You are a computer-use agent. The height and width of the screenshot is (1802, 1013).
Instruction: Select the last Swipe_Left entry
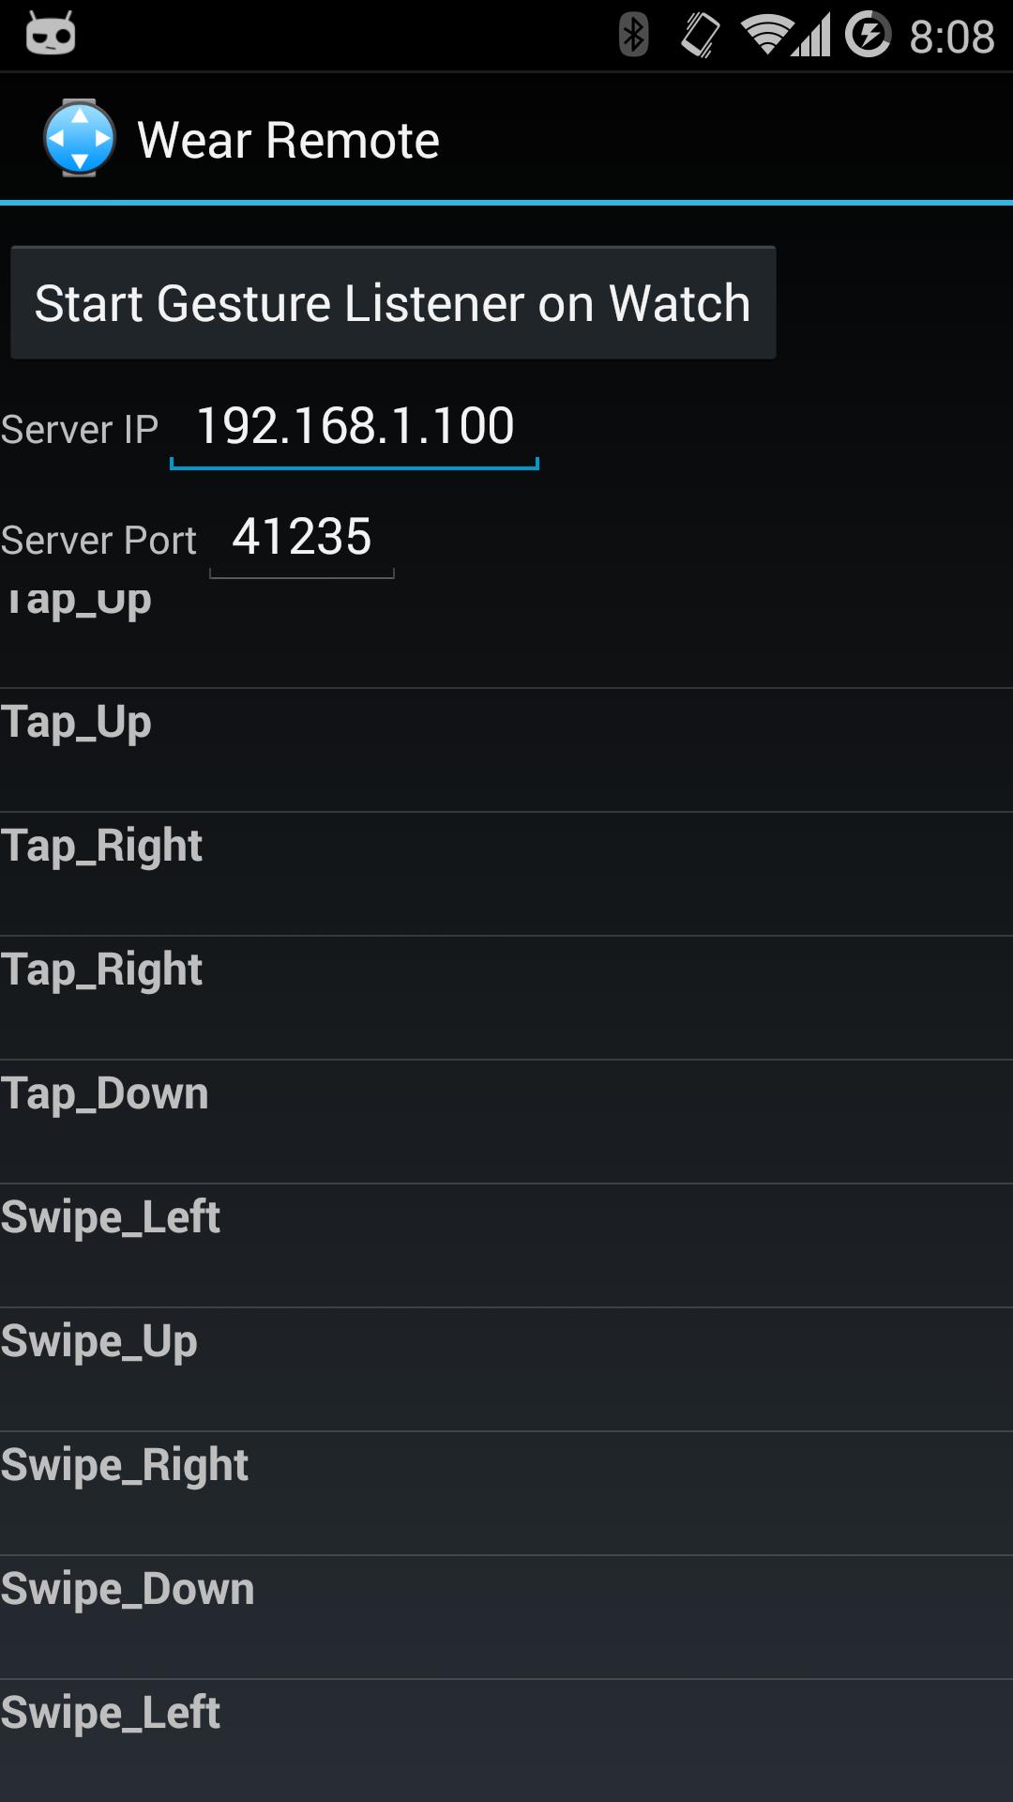coord(506,1741)
